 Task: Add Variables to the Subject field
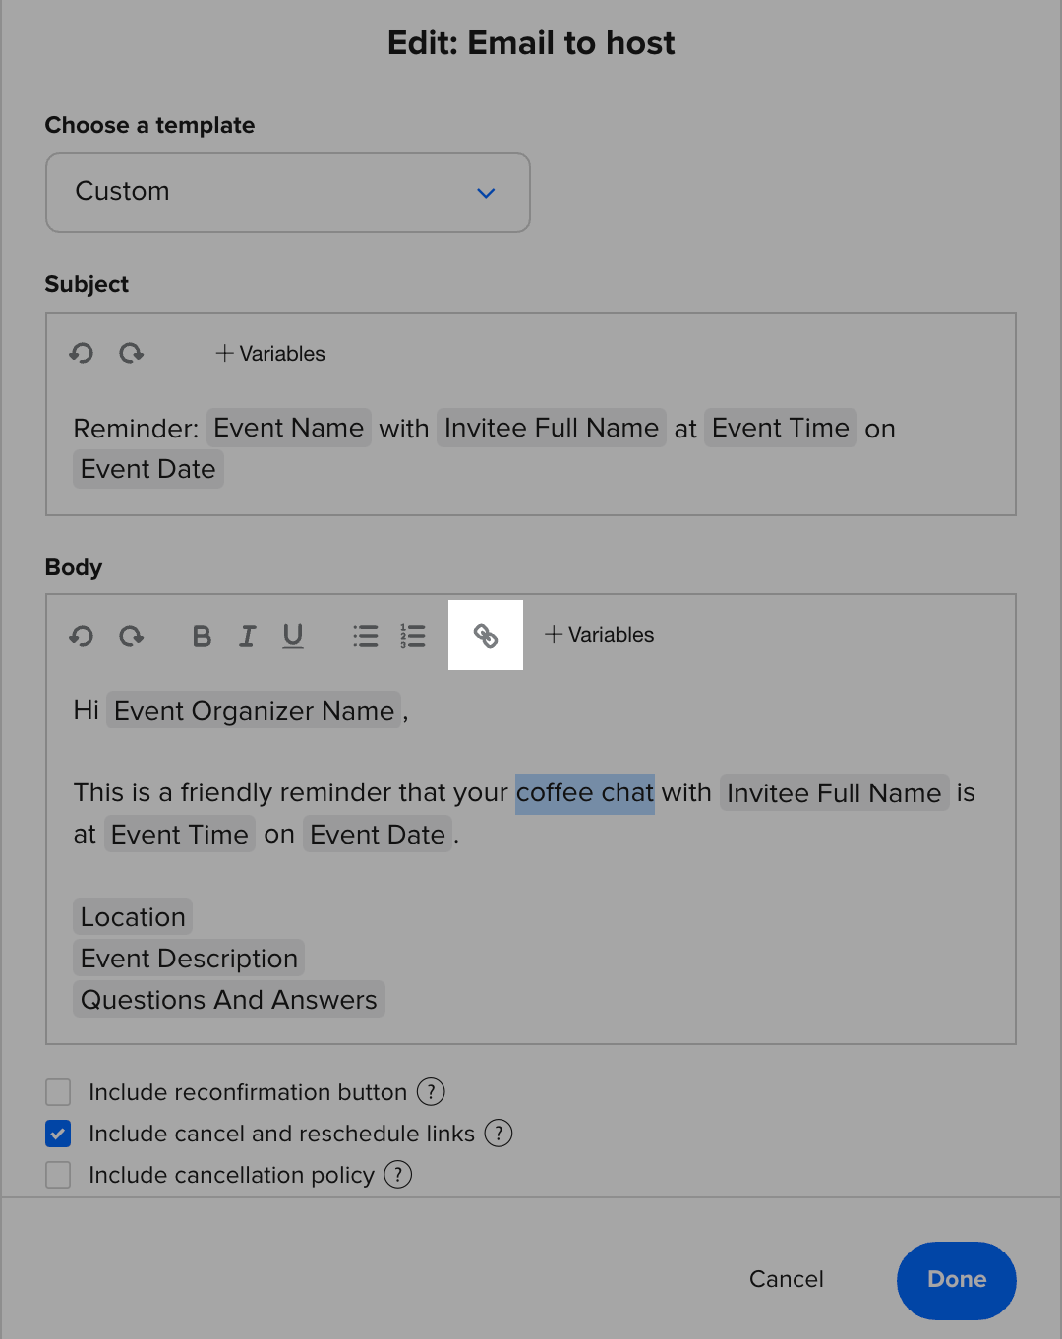[x=270, y=354]
